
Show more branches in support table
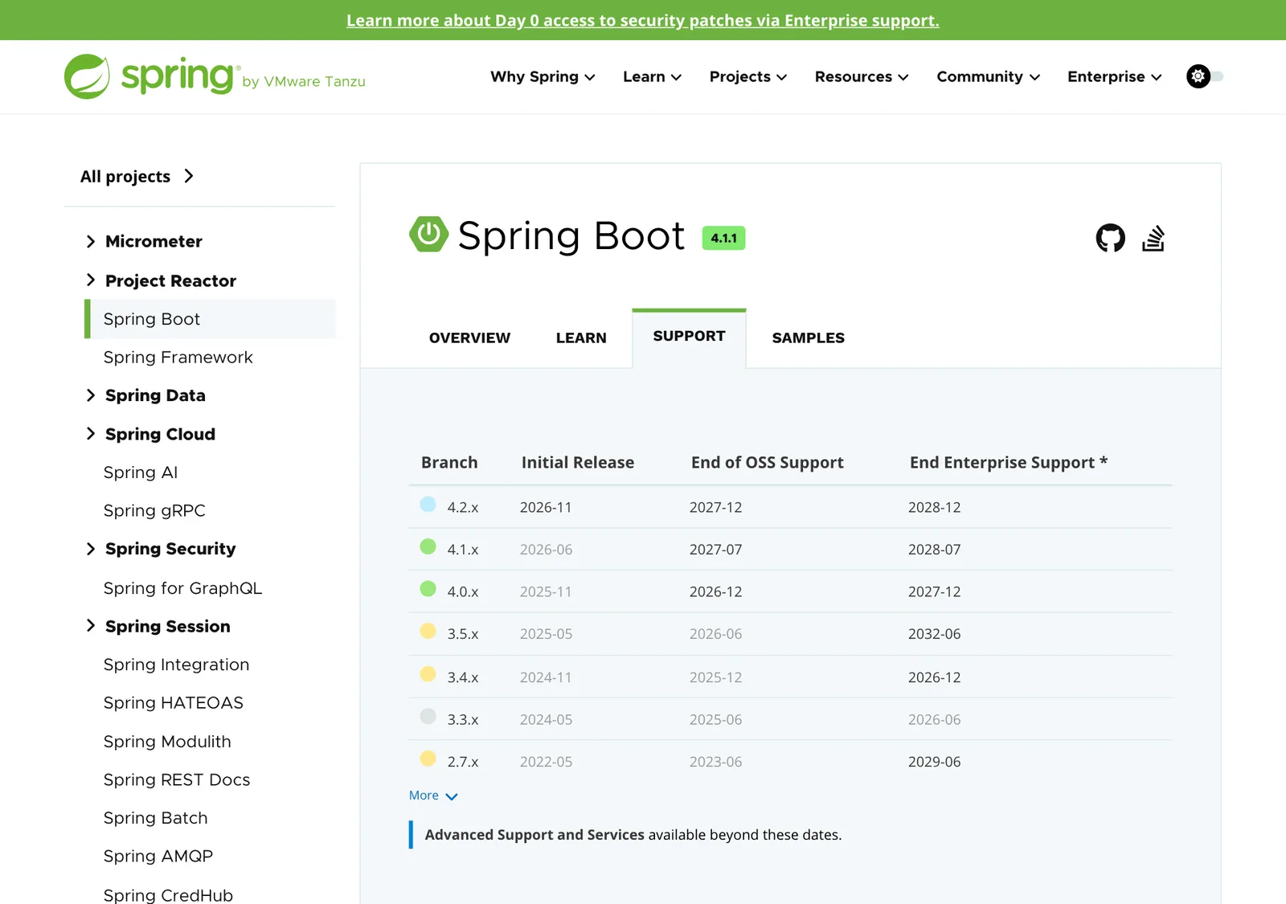pyautogui.click(x=433, y=796)
